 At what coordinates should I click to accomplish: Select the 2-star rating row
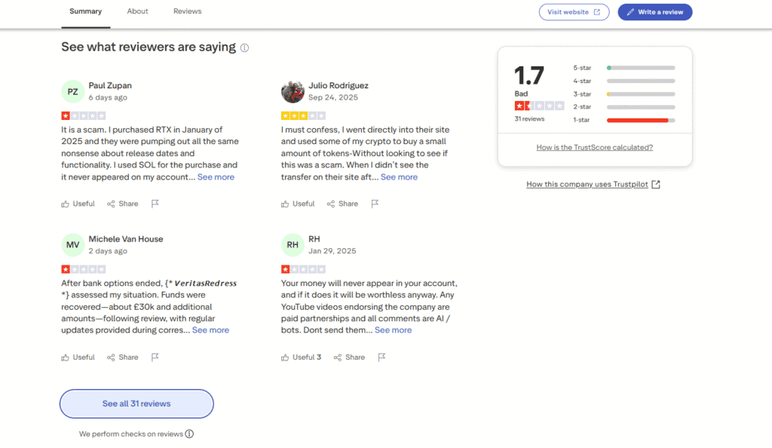623,107
